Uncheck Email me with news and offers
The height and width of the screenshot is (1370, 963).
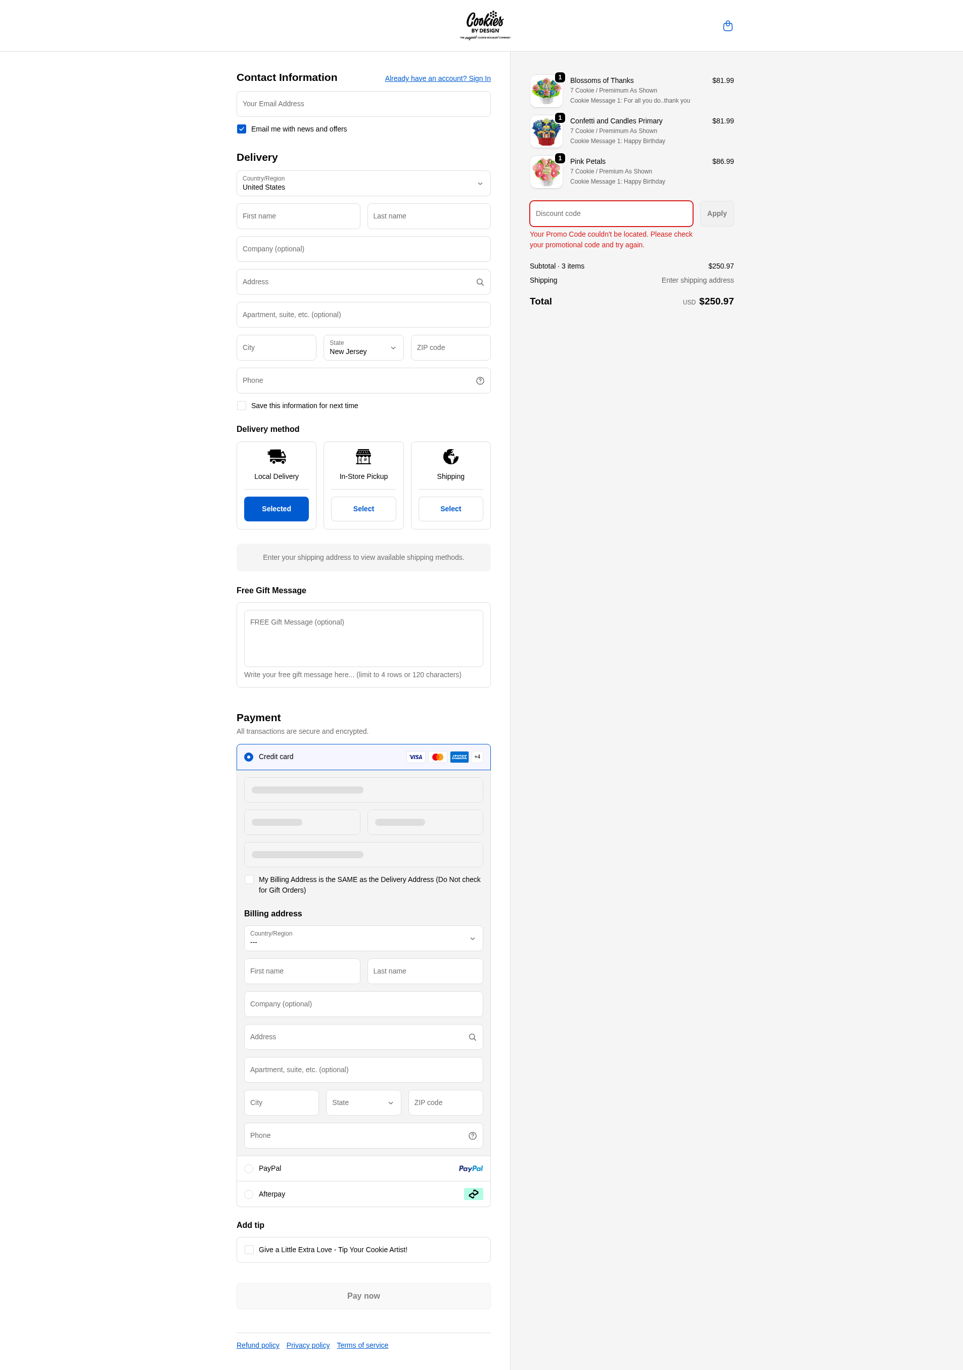click(x=242, y=129)
